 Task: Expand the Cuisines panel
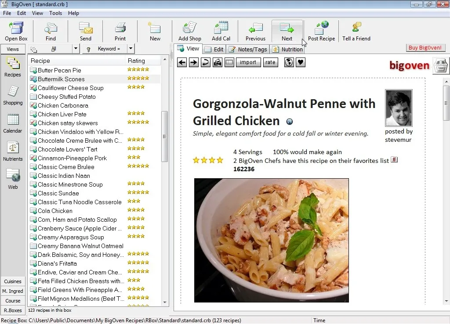tap(13, 281)
